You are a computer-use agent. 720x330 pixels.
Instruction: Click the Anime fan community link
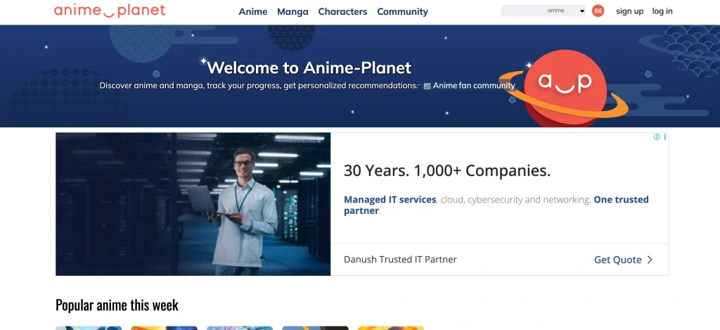474,85
